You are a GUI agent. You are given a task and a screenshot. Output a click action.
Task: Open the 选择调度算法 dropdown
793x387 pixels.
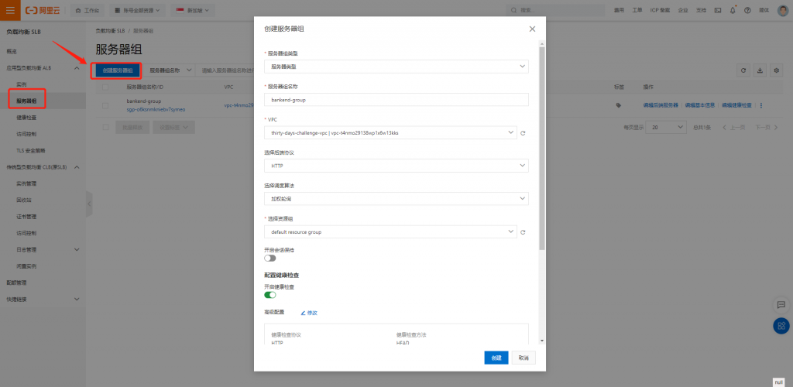pyautogui.click(x=396, y=199)
